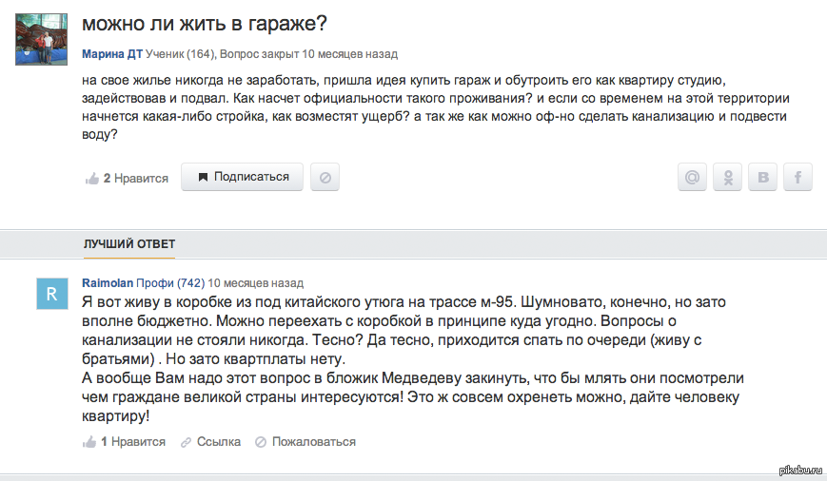Click the crossed-circle icon beside Подписаться

coord(325,177)
